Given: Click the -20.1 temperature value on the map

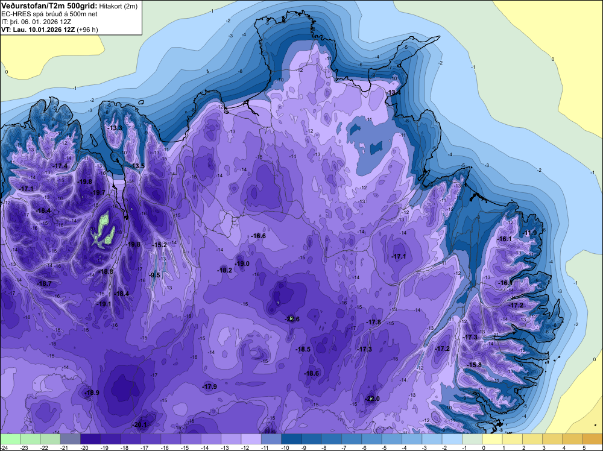Looking at the screenshot, I should click(139, 425).
